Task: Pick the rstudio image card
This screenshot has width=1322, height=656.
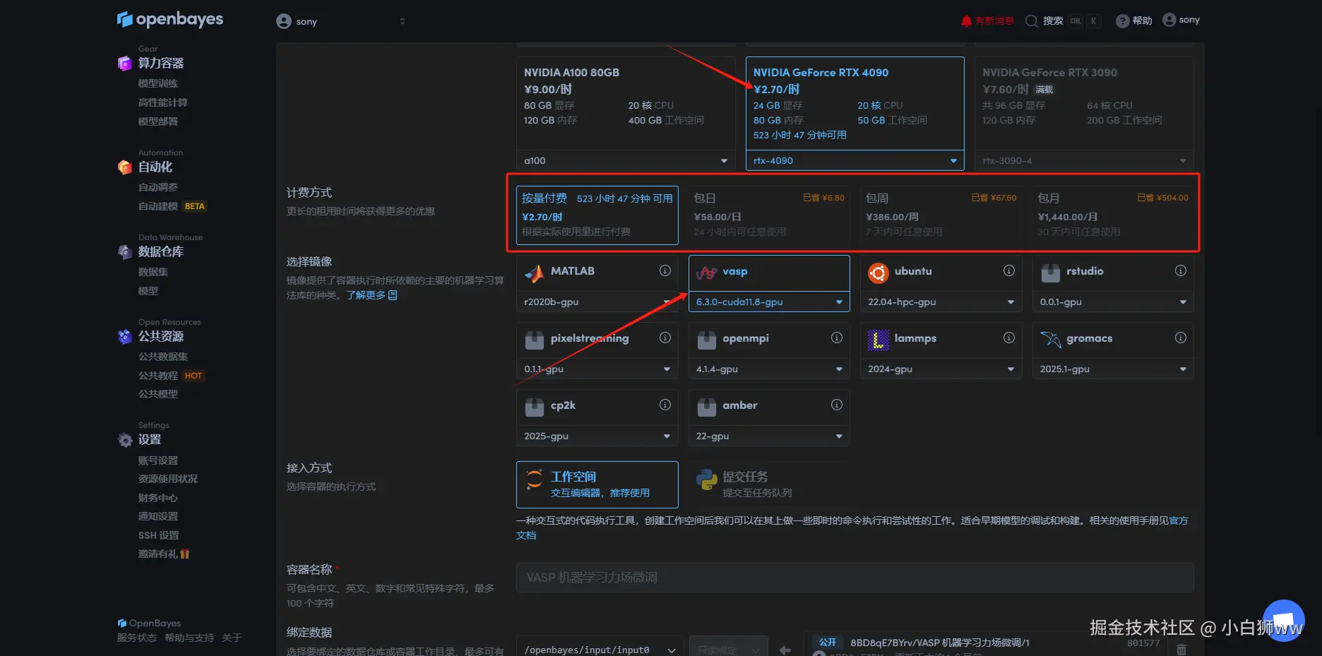Action: point(1113,273)
